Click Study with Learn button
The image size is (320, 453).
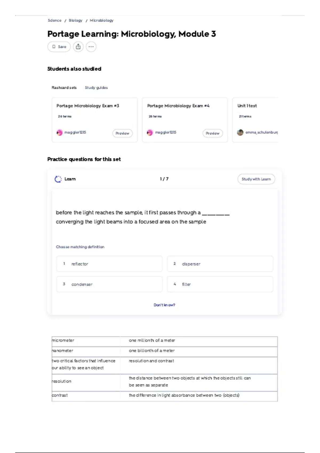256,179
